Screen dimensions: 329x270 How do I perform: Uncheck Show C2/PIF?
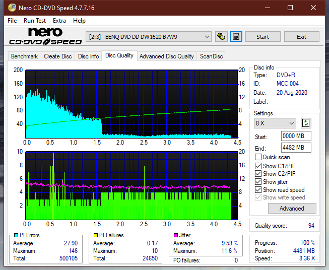click(258, 173)
